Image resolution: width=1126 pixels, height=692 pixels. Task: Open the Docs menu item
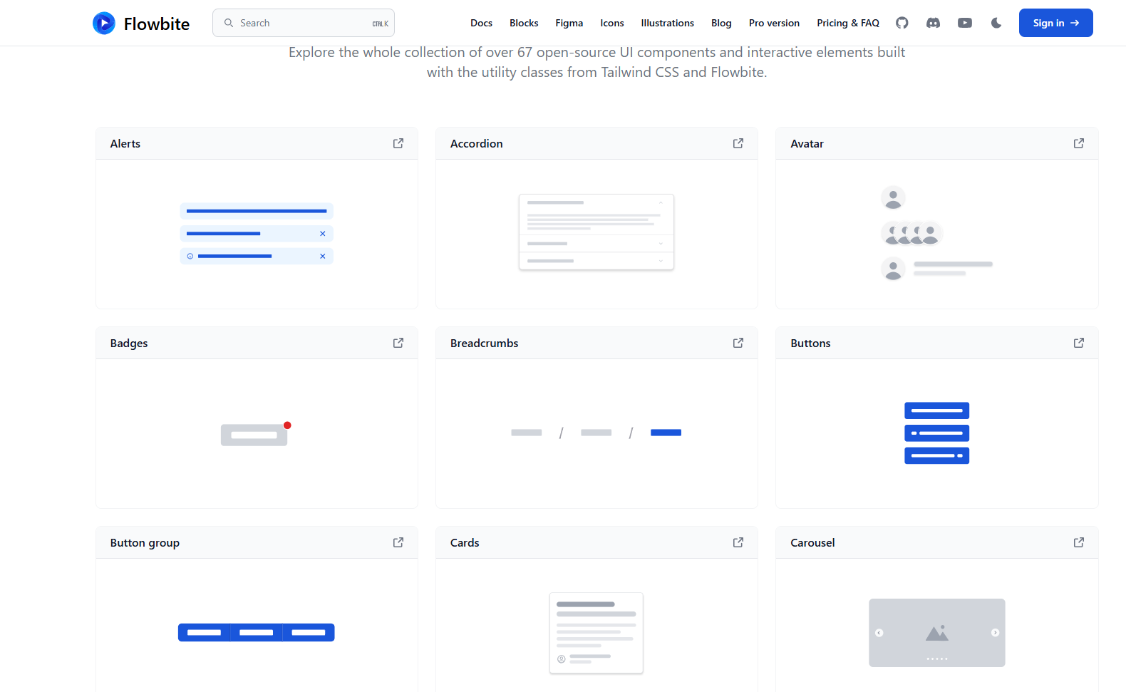(x=481, y=23)
